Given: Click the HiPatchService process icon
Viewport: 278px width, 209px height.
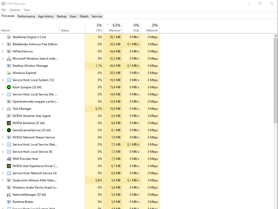Looking at the screenshot, I should (9, 51).
